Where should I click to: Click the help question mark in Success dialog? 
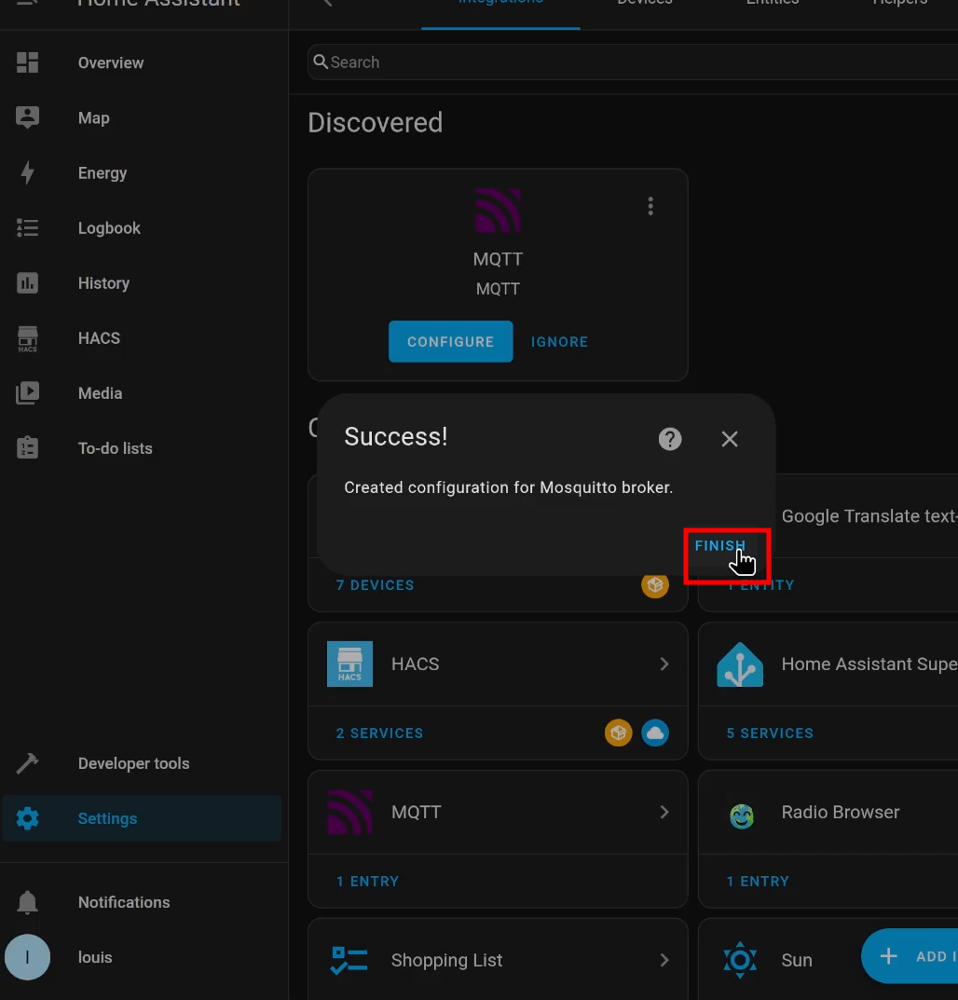pyautogui.click(x=670, y=439)
